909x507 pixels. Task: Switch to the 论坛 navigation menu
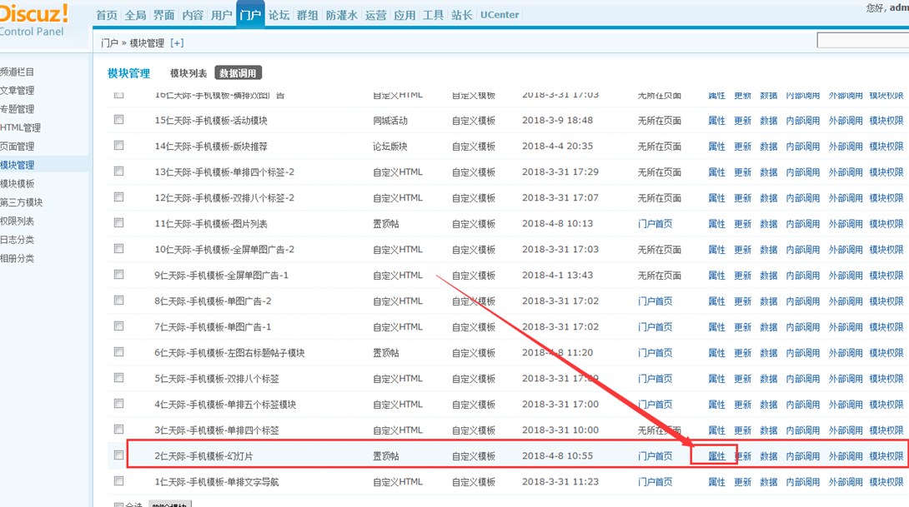[x=279, y=15]
